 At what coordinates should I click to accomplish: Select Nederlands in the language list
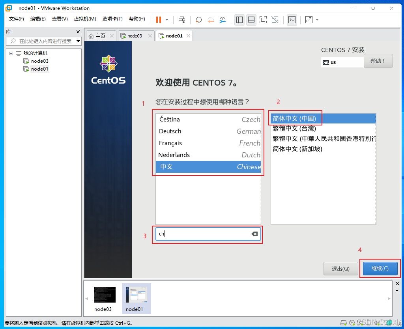click(208, 155)
